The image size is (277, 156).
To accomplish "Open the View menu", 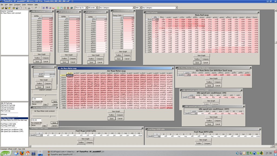I will click(11, 5).
